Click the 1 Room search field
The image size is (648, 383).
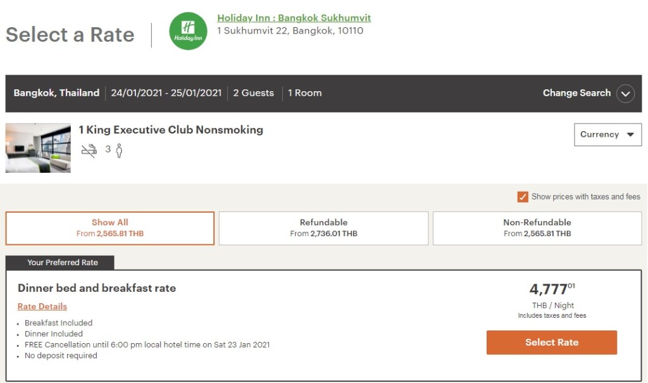coord(304,93)
